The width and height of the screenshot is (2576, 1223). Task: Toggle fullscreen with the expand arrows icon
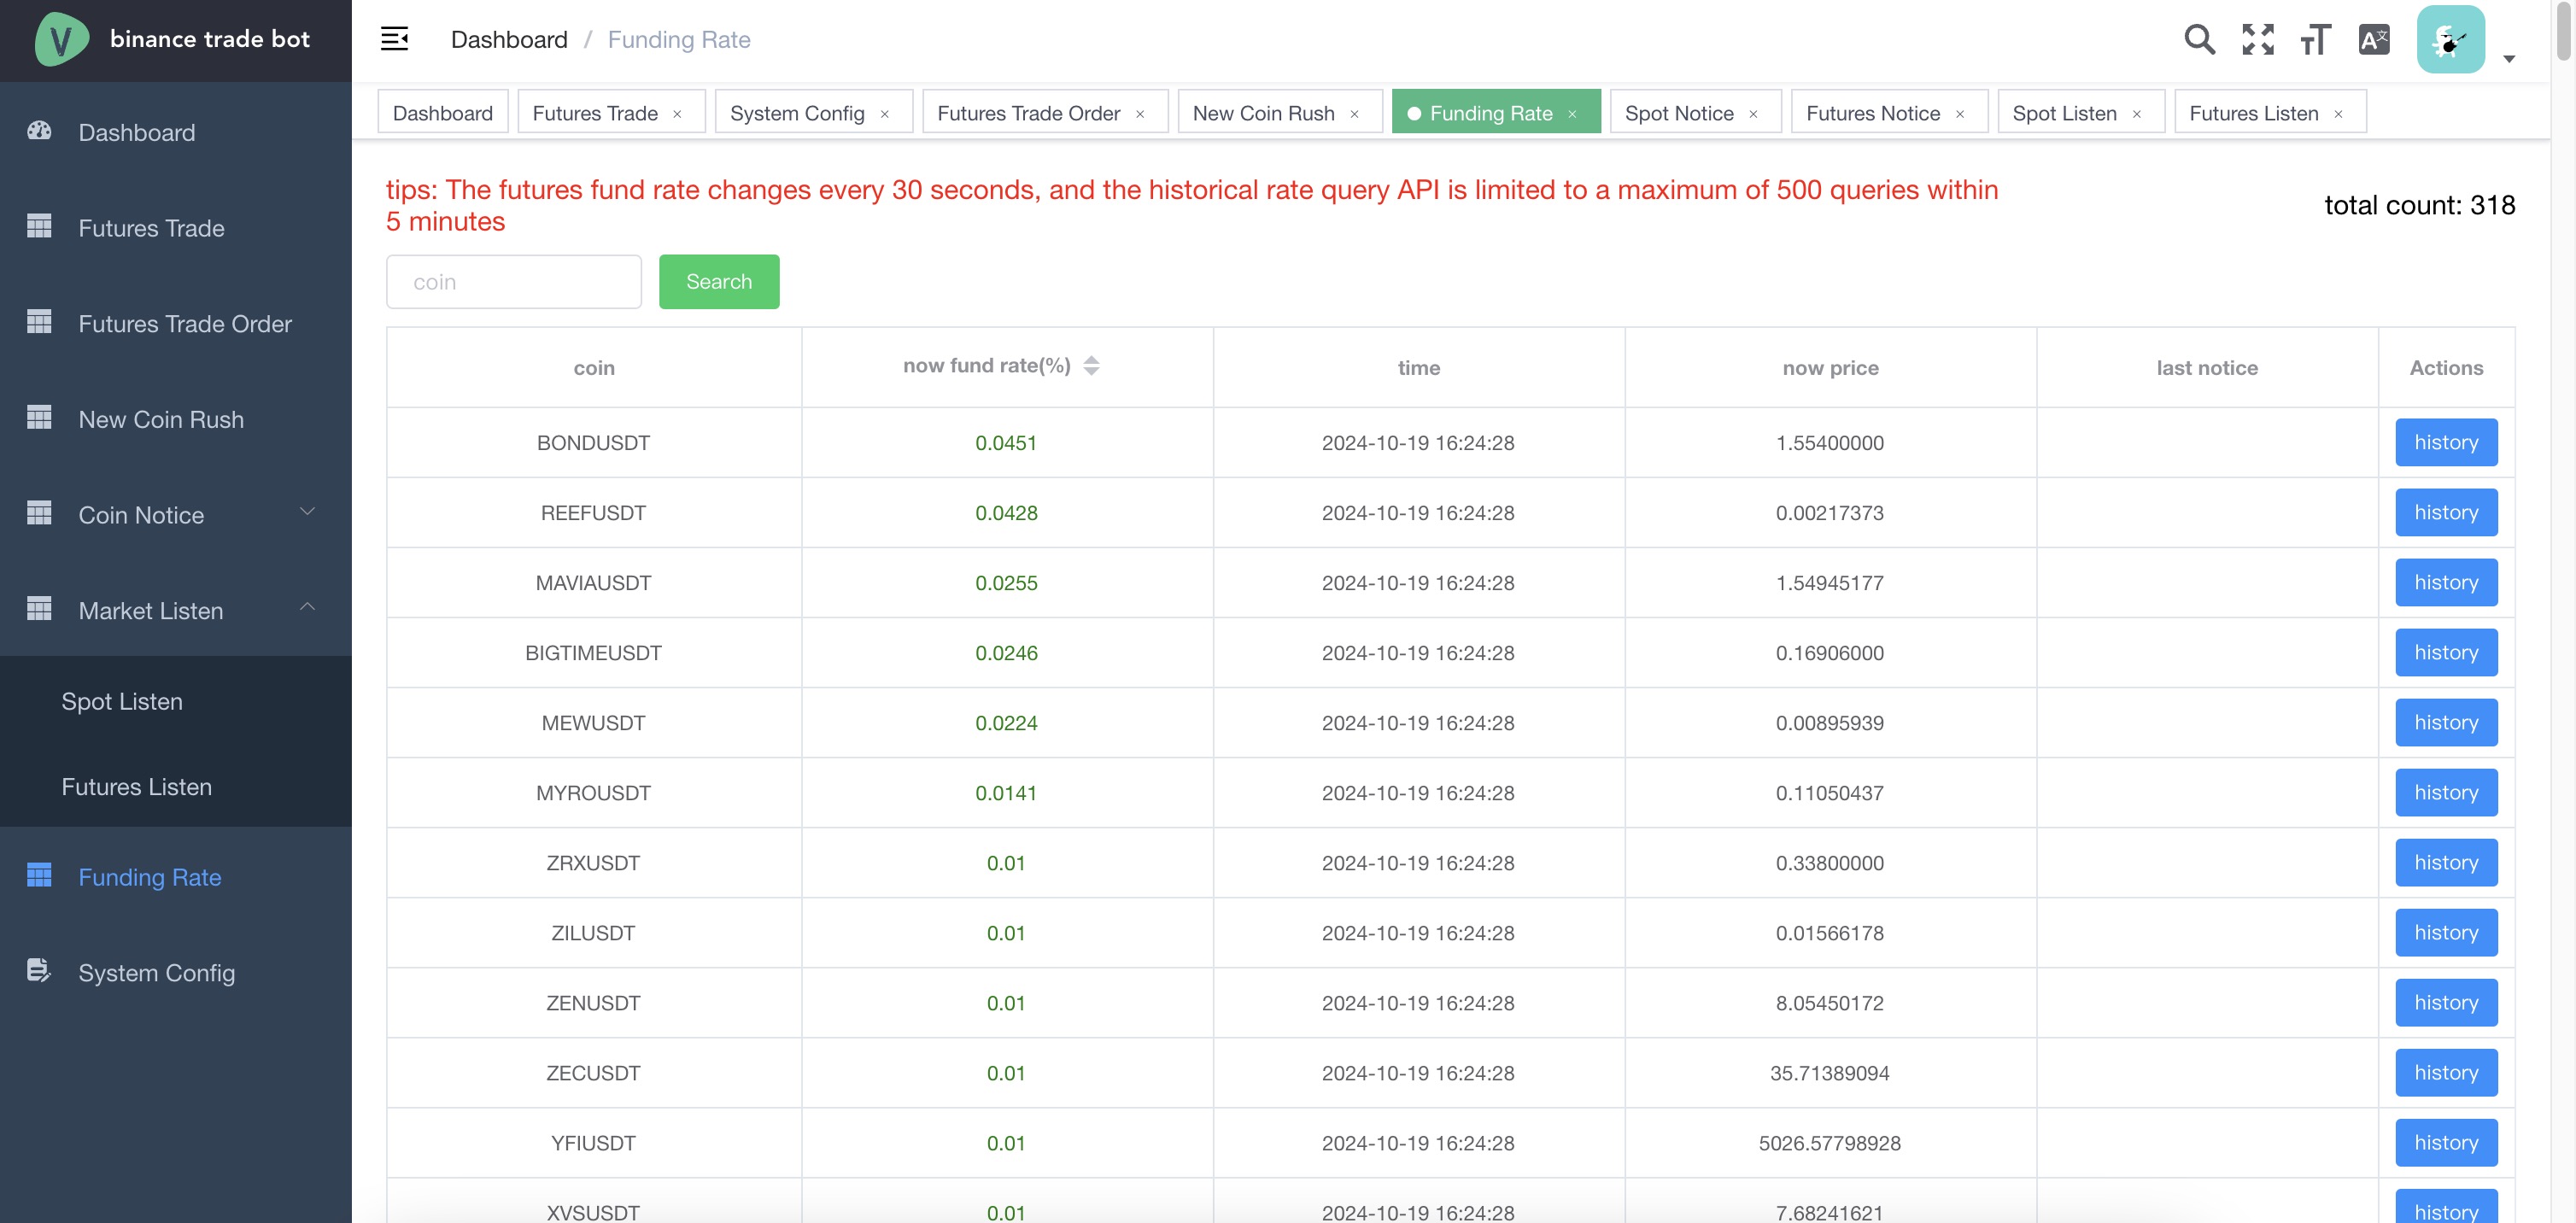tap(2257, 39)
